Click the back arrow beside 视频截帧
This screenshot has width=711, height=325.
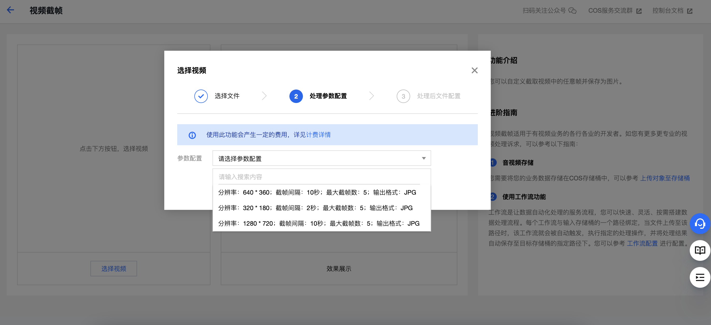click(x=10, y=10)
